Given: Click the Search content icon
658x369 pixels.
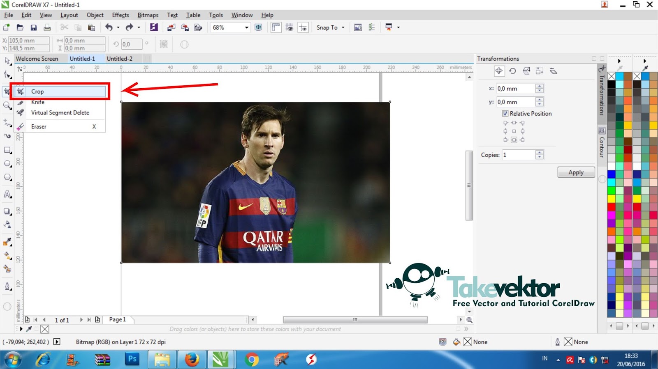Looking at the screenshot, I should 154,28.
